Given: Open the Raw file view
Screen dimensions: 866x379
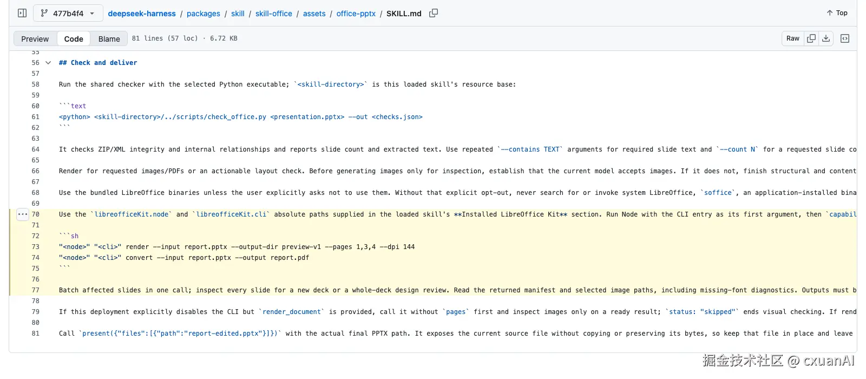Looking at the screenshot, I should click(793, 38).
